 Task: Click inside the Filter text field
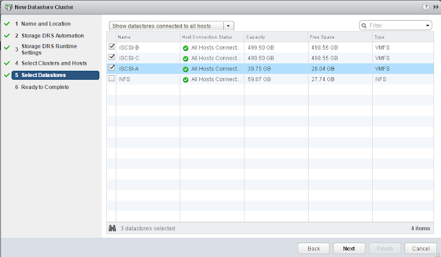(x=396, y=25)
